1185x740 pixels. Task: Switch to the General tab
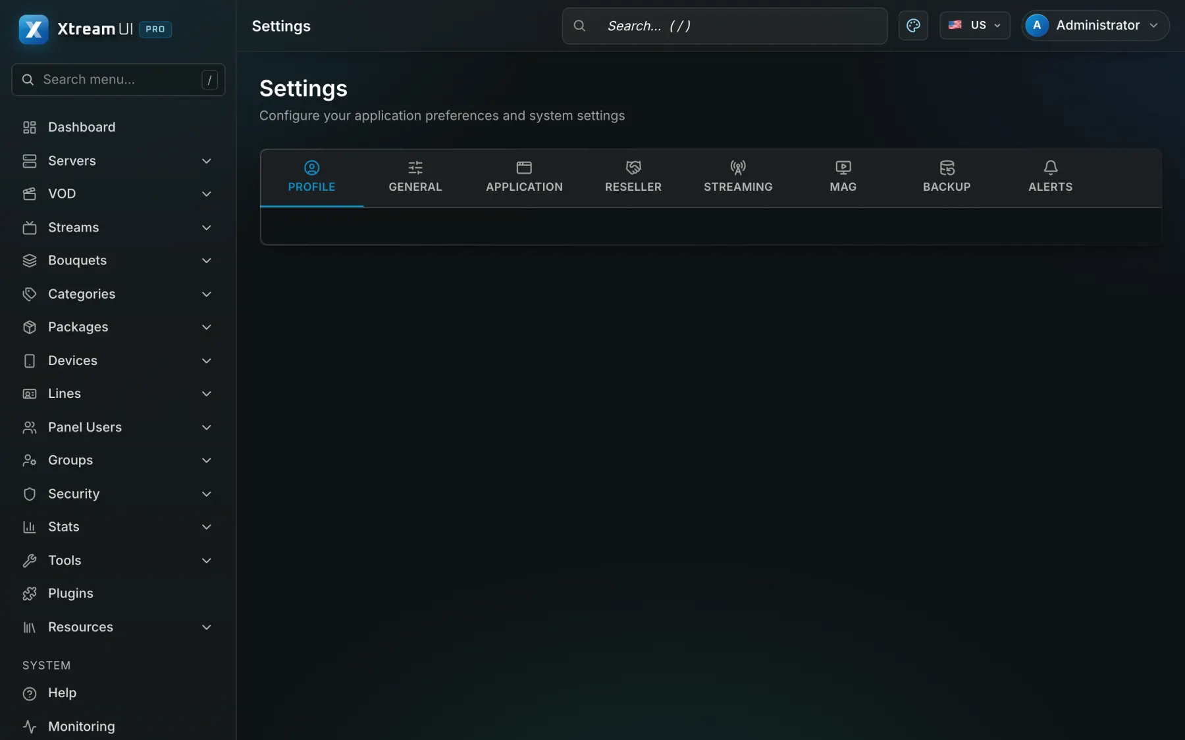[415, 178]
